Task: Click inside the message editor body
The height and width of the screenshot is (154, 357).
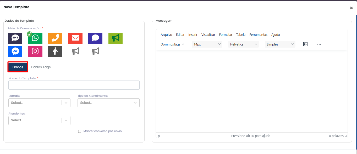Action: 252,91
